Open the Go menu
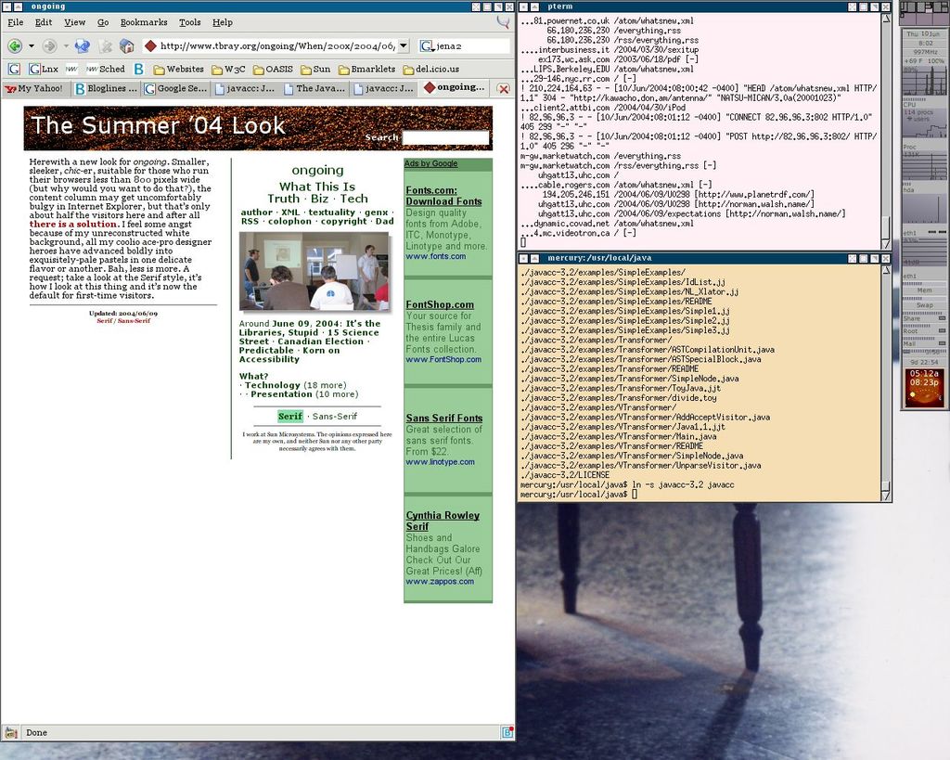The image size is (950, 760). click(103, 22)
